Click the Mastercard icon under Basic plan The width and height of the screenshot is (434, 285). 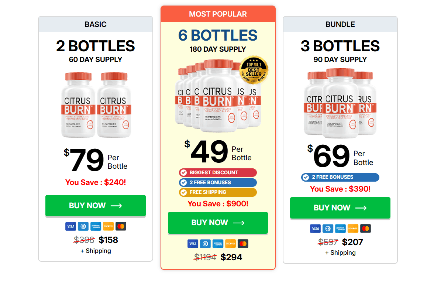point(121,226)
